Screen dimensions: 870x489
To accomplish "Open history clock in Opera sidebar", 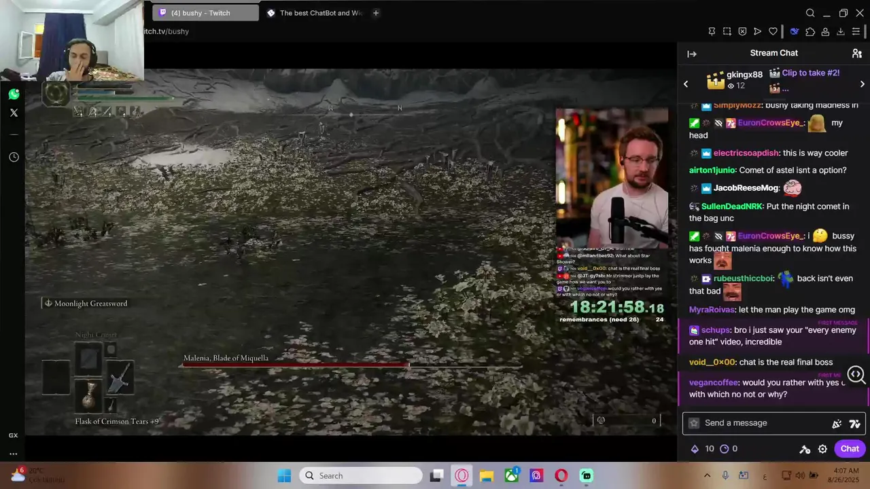I will click(14, 157).
